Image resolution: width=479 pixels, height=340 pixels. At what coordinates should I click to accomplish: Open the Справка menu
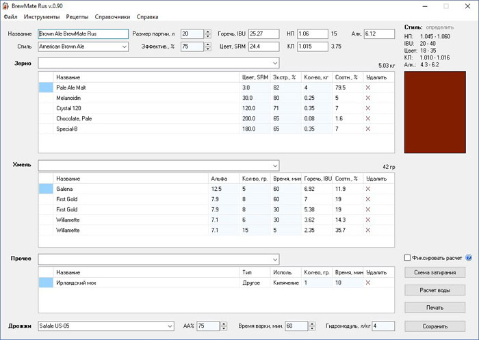click(x=148, y=17)
